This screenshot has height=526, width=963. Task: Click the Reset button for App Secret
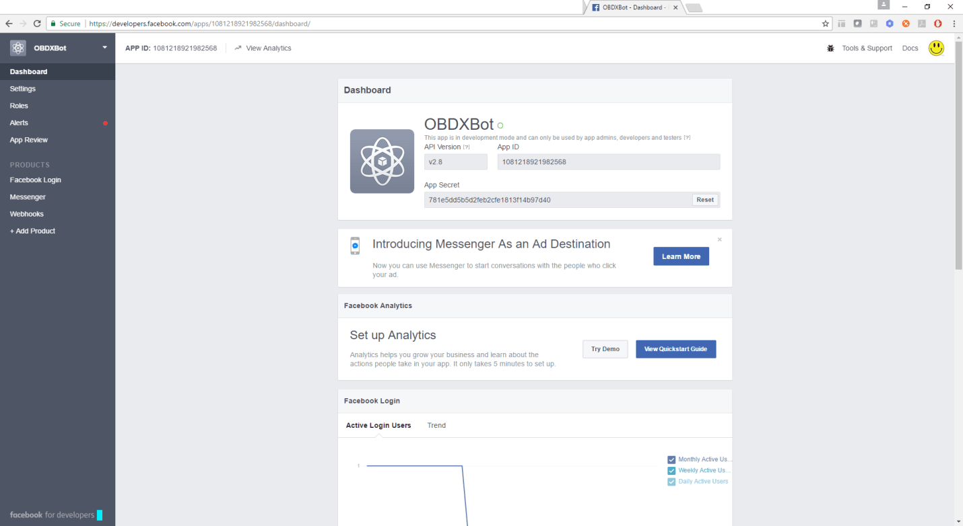point(705,199)
